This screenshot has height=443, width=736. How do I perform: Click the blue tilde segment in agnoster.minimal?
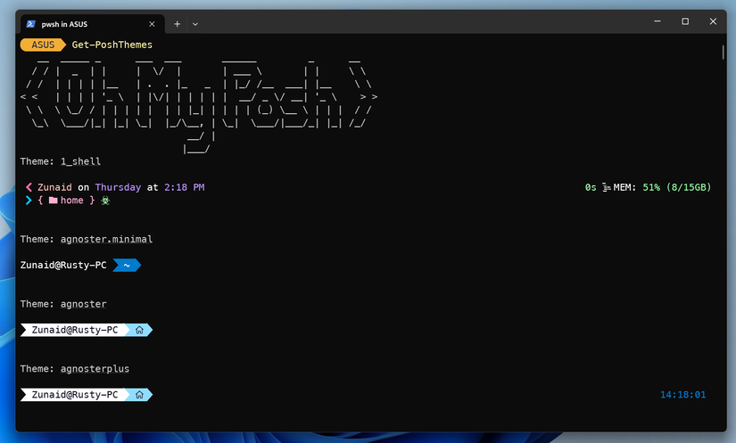[127, 266]
